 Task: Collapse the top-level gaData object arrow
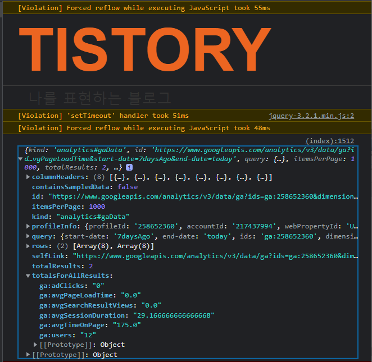click(x=21, y=159)
